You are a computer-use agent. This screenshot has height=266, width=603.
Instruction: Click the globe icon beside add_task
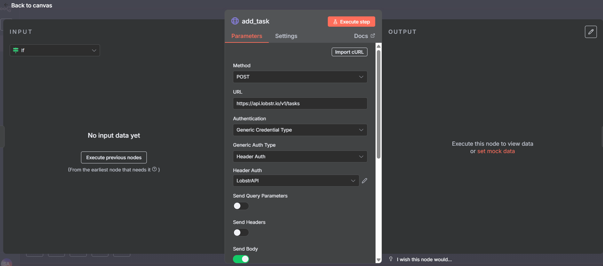[235, 21]
